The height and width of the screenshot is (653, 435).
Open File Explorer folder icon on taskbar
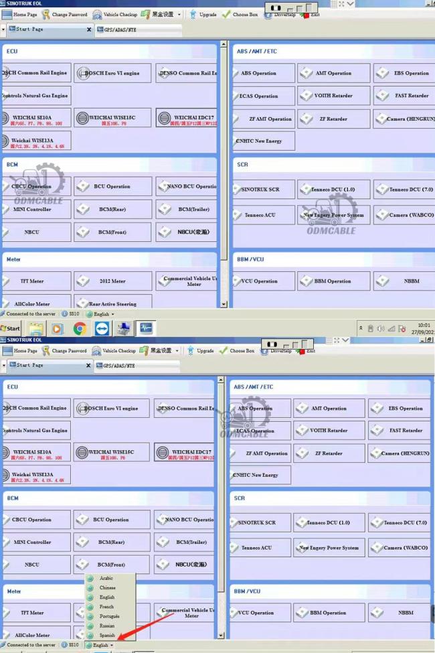pyautogui.click(x=35, y=328)
